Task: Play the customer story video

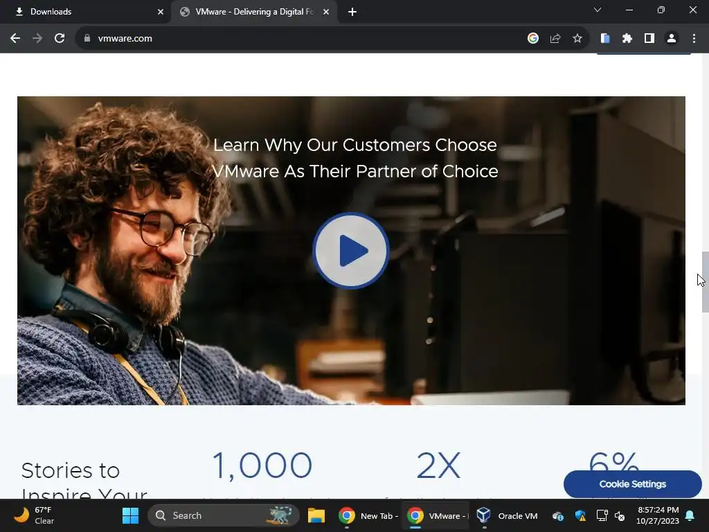Action: (351, 250)
